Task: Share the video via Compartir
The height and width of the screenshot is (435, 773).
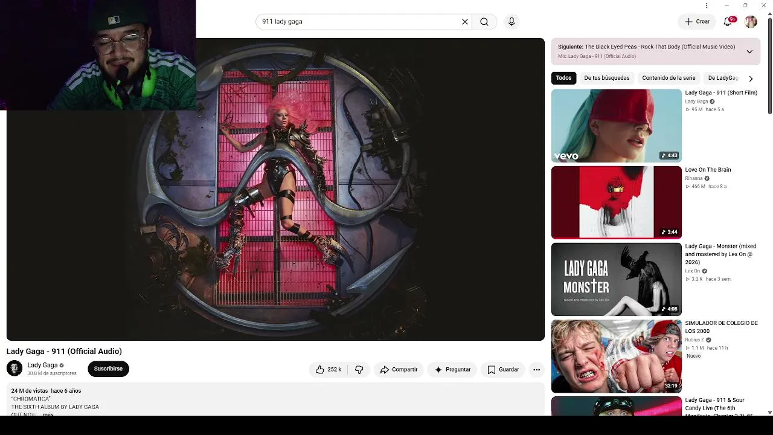Action: click(399, 370)
